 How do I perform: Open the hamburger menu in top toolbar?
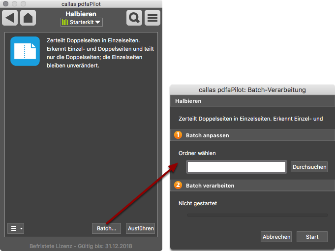point(152,18)
